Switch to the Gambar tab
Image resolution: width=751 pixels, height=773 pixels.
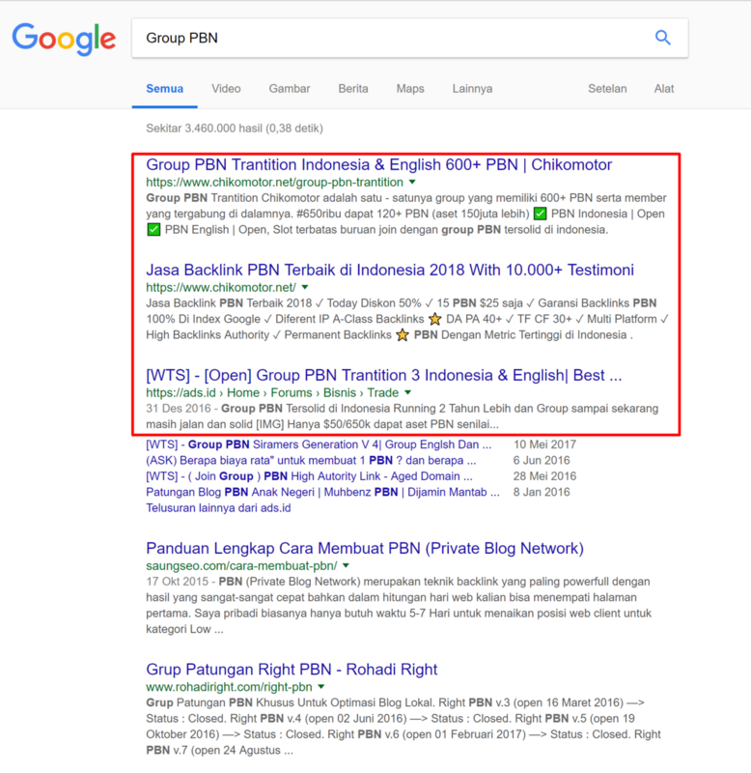(290, 89)
